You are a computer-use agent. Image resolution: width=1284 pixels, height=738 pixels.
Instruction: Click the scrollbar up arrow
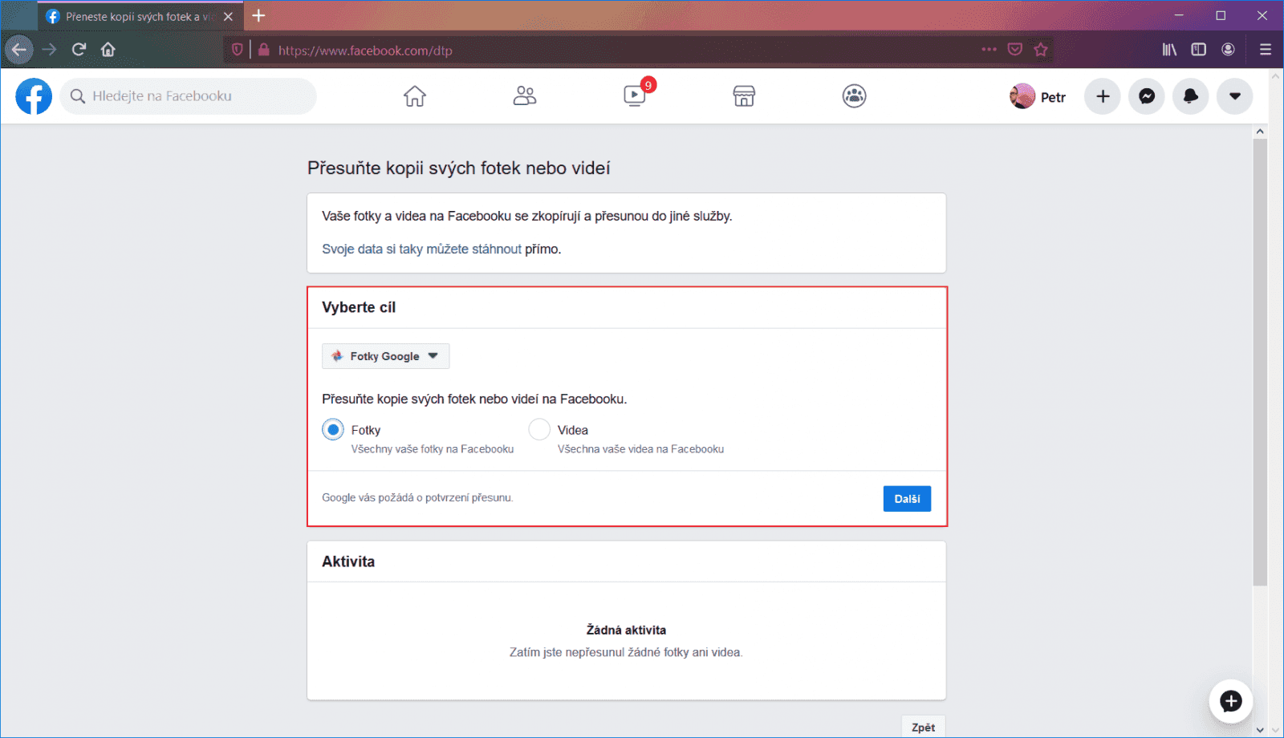pyautogui.click(x=1260, y=131)
